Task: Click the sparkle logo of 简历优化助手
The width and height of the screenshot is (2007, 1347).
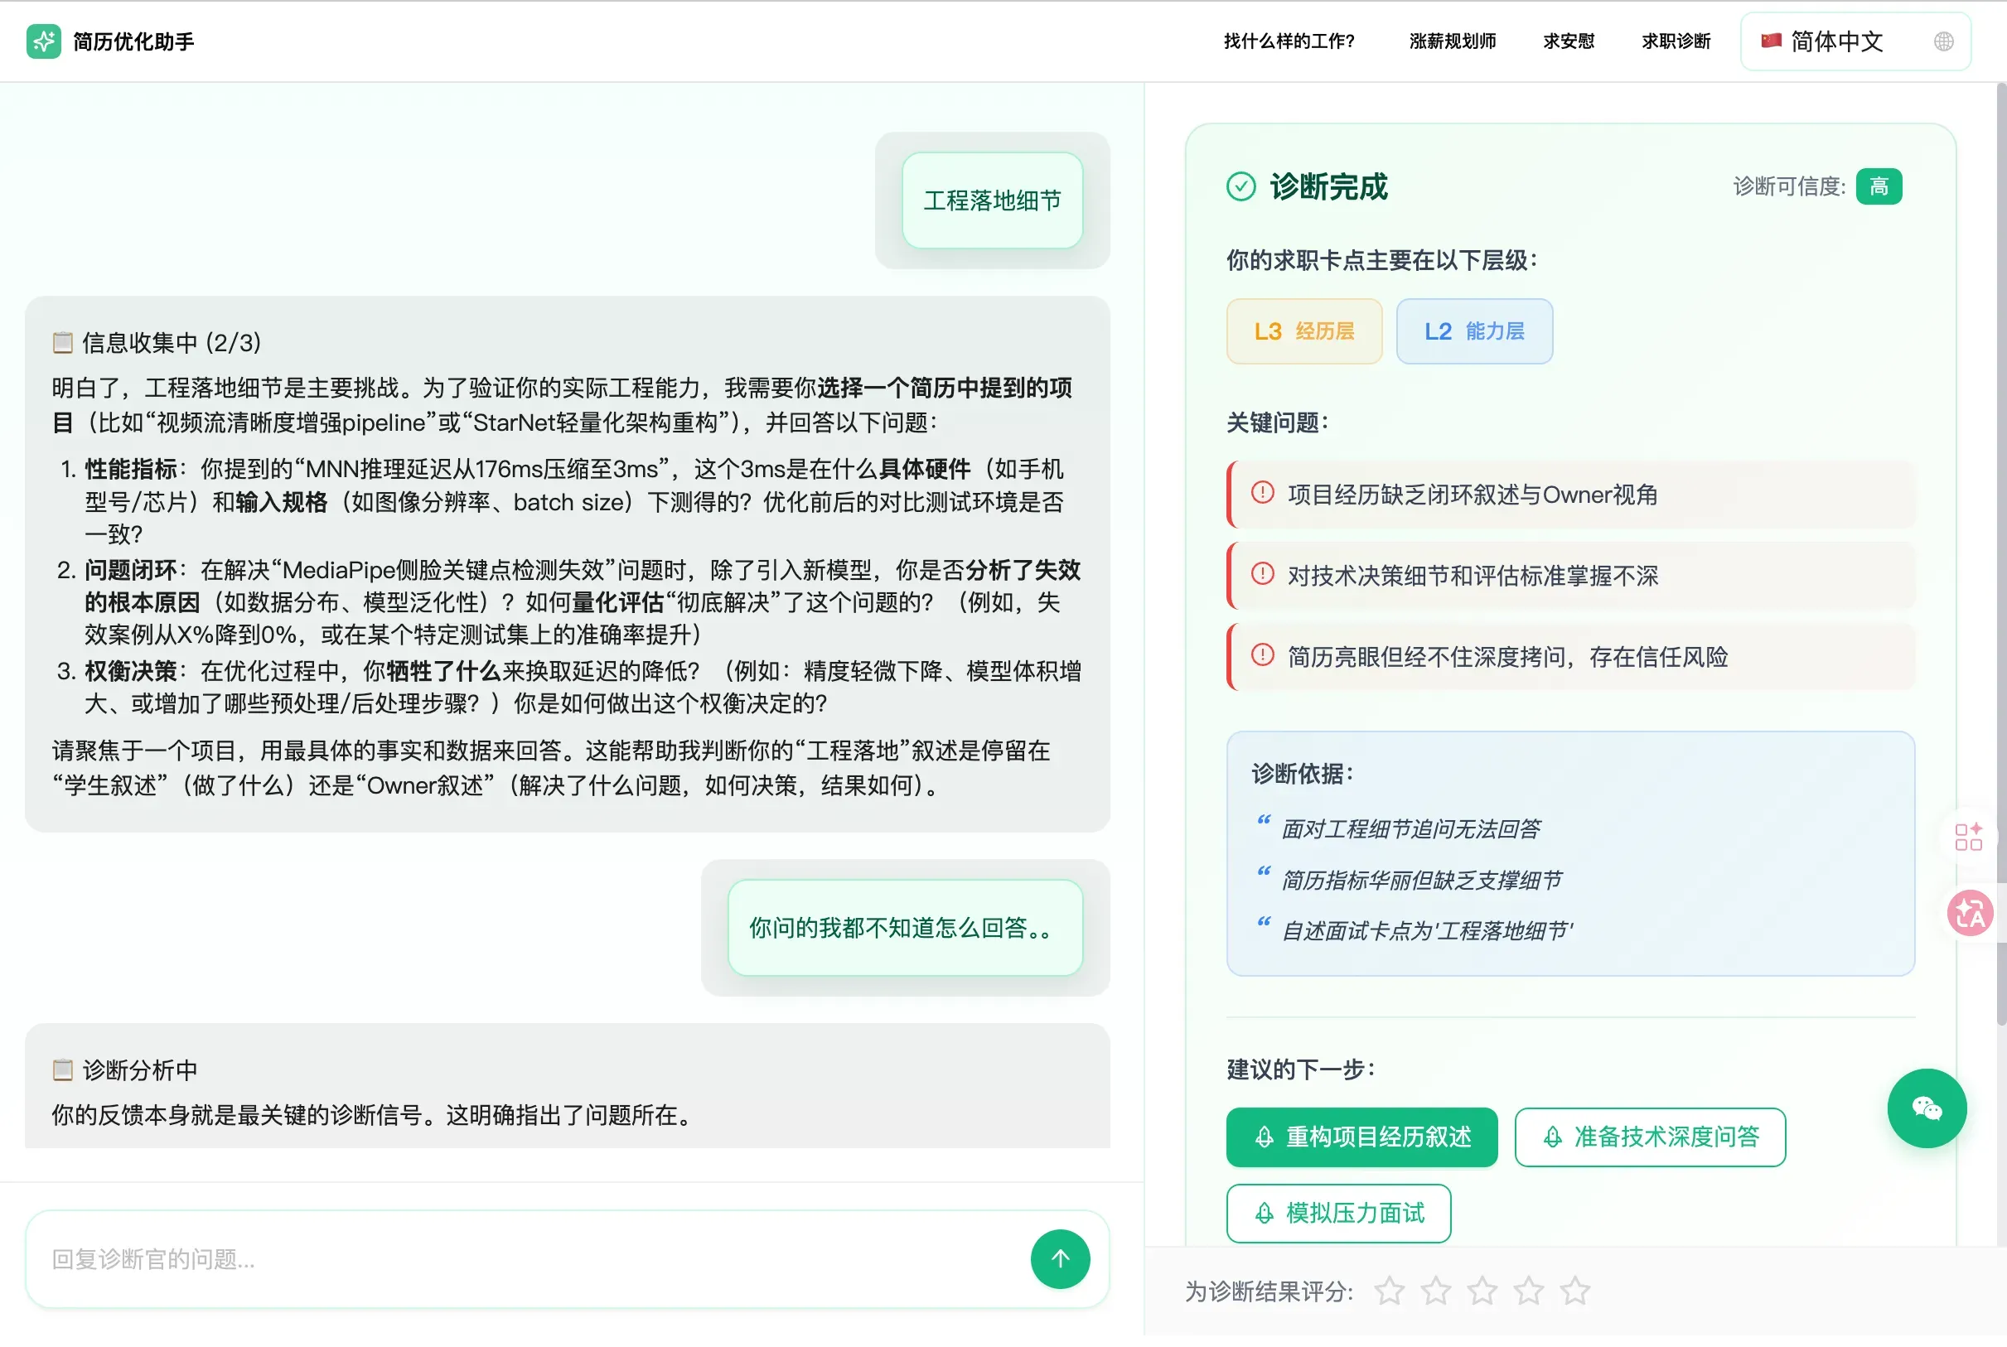Action: [46, 41]
